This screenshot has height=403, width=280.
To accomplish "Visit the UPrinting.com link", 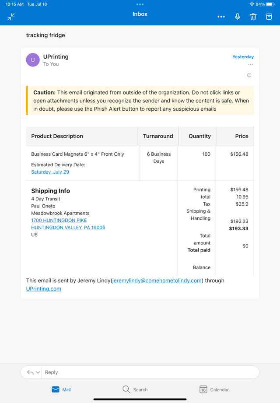I will 43,289.
